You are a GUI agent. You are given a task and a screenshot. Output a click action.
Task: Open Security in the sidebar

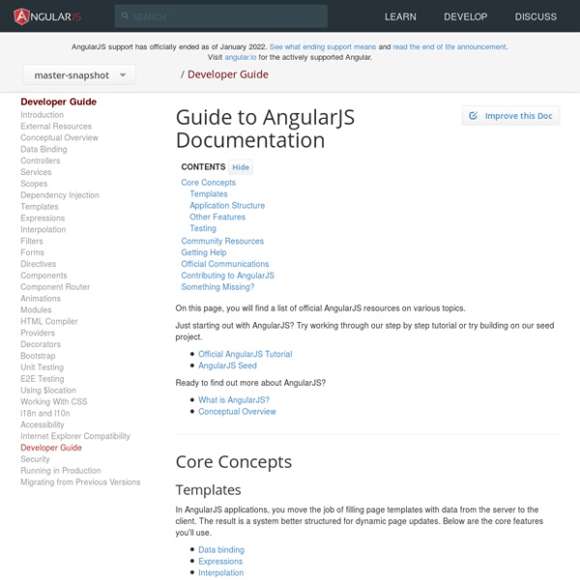[x=35, y=458]
